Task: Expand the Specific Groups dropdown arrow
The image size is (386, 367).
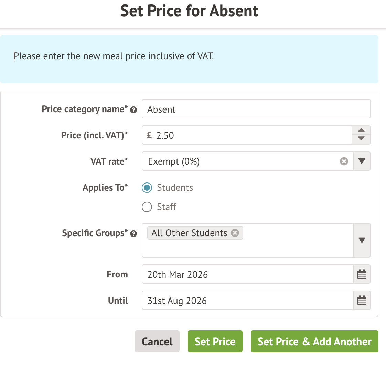Action: [362, 240]
